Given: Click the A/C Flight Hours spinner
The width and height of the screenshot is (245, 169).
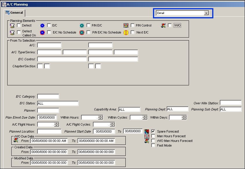Looking at the screenshot, I should pyautogui.click(x=57, y=124).
